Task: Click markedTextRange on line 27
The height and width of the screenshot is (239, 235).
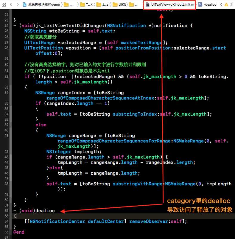Action: point(142,43)
